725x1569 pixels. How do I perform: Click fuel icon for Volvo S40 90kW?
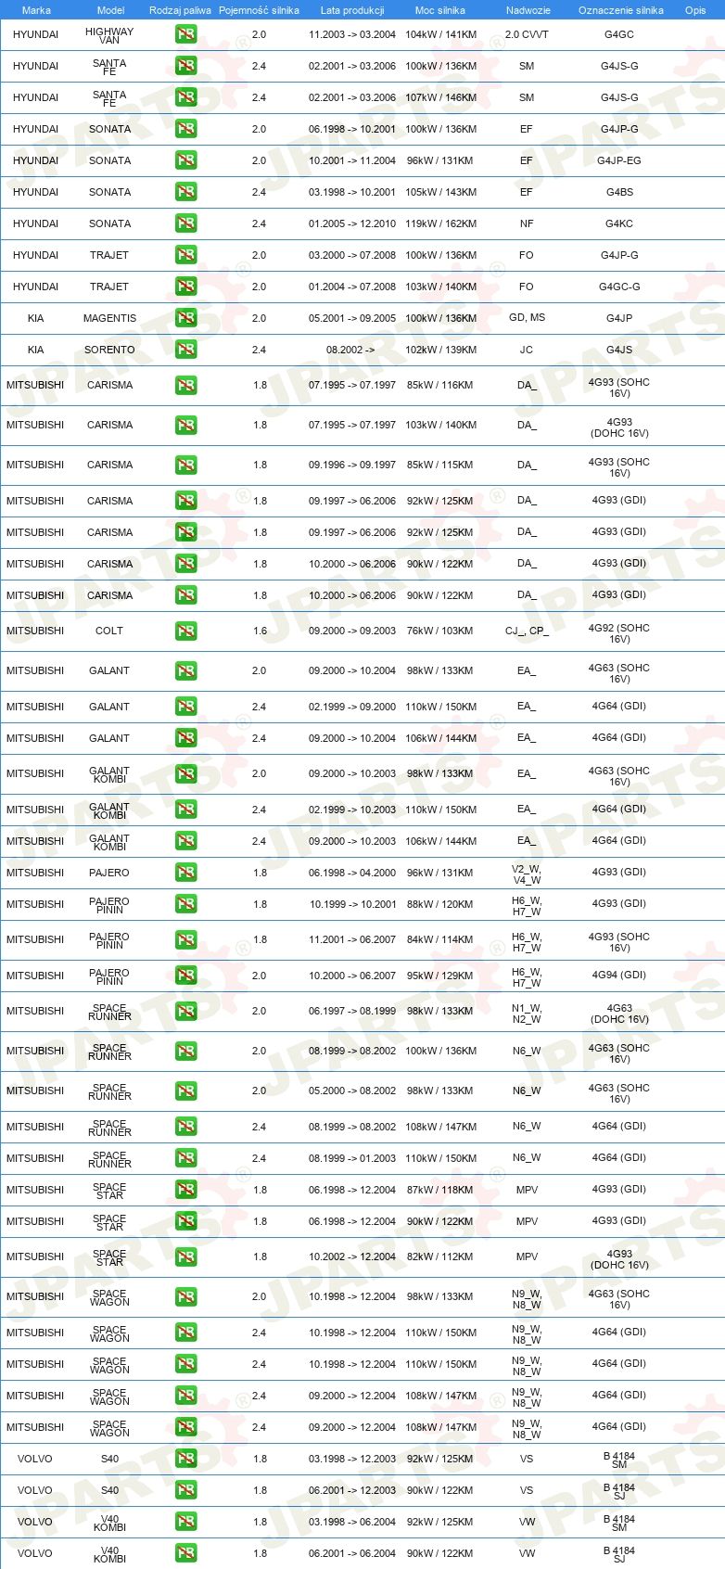(185, 1490)
